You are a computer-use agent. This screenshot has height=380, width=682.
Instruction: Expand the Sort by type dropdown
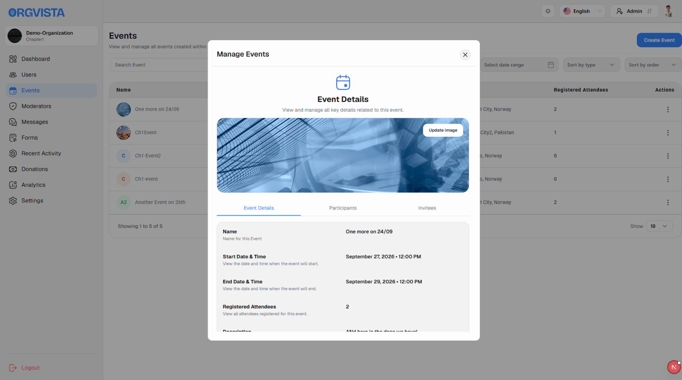[591, 65]
